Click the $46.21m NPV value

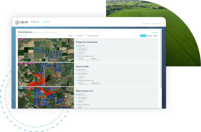coord(81,94)
